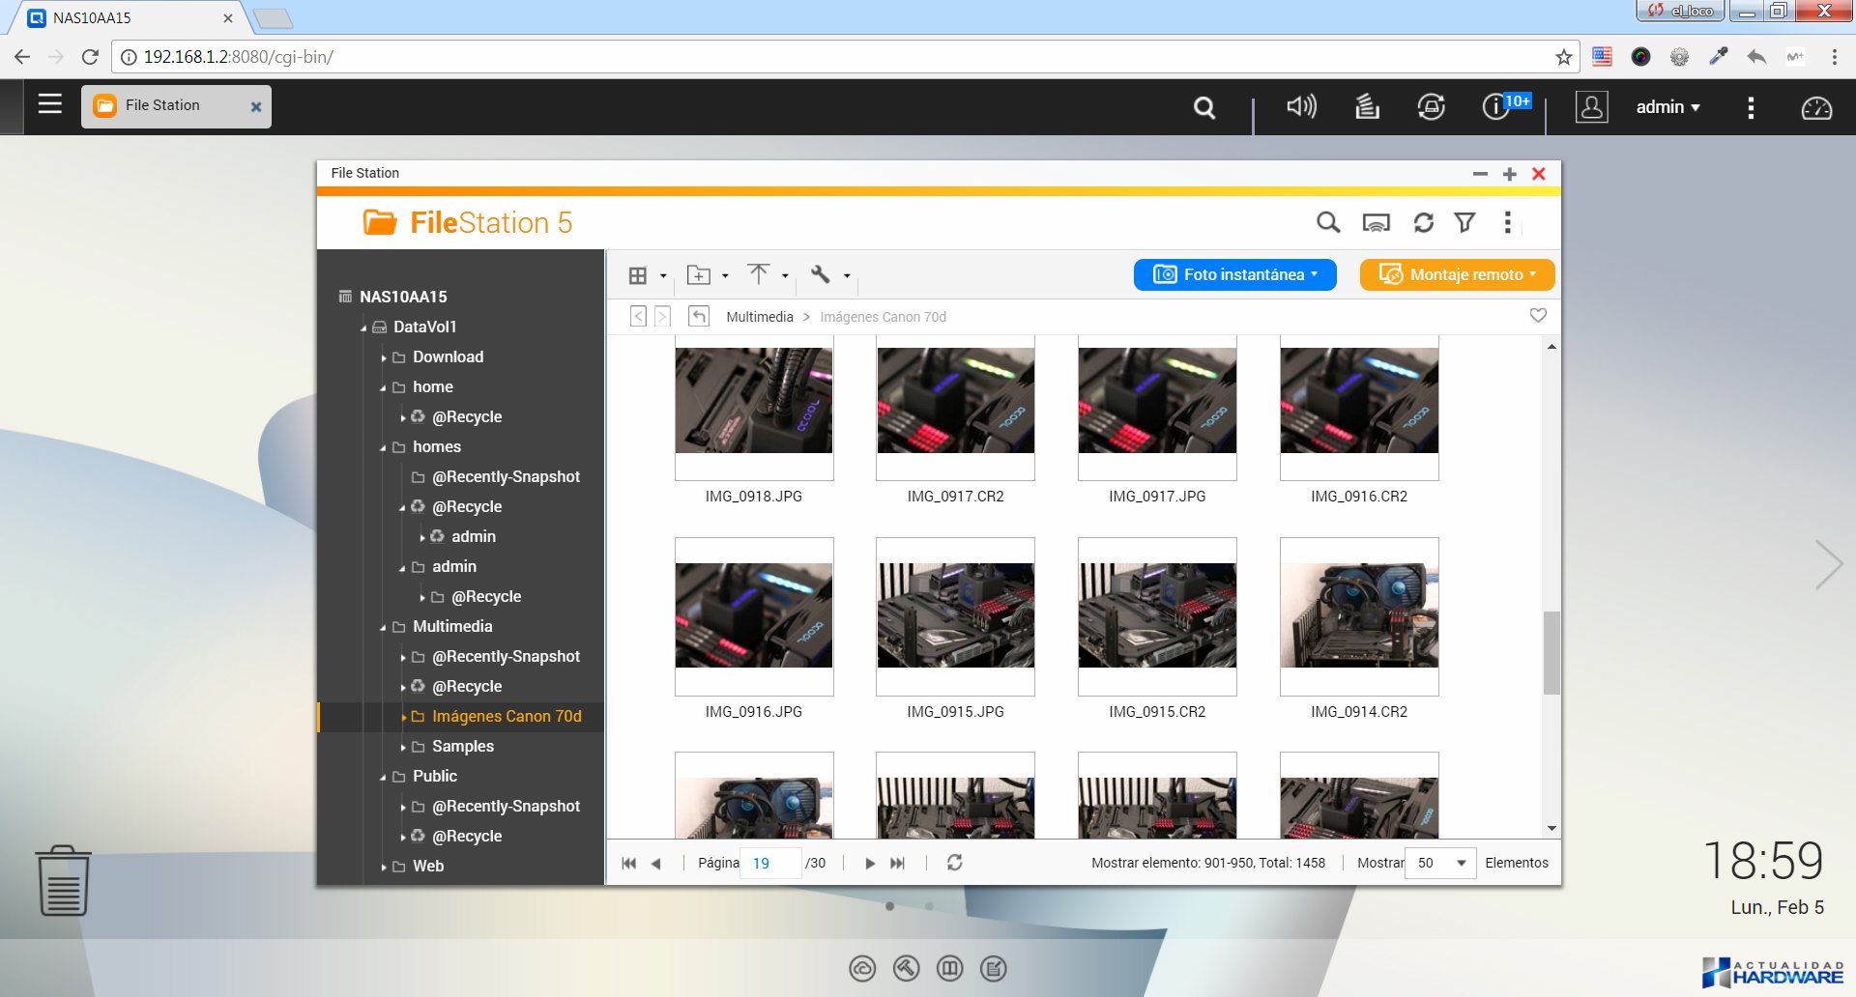Open the Mostrar 50 items-per-page dropdown

coord(1440,863)
